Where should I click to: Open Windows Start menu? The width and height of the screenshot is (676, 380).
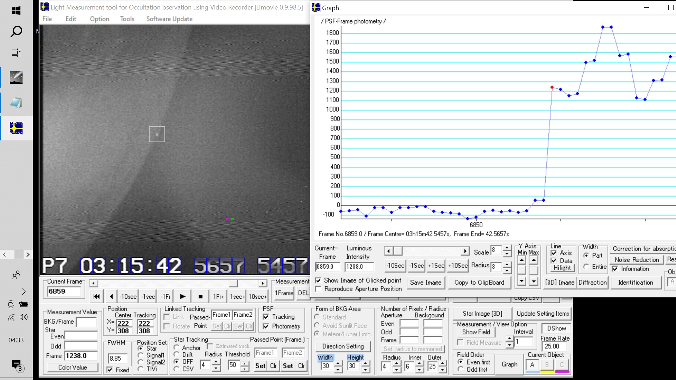(16, 11)
